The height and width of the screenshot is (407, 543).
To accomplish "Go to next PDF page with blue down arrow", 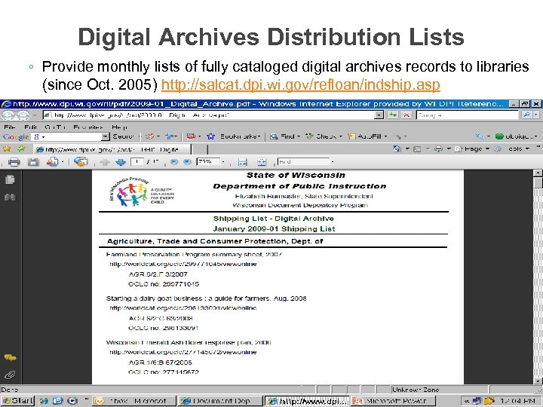I will pos(121,162).
